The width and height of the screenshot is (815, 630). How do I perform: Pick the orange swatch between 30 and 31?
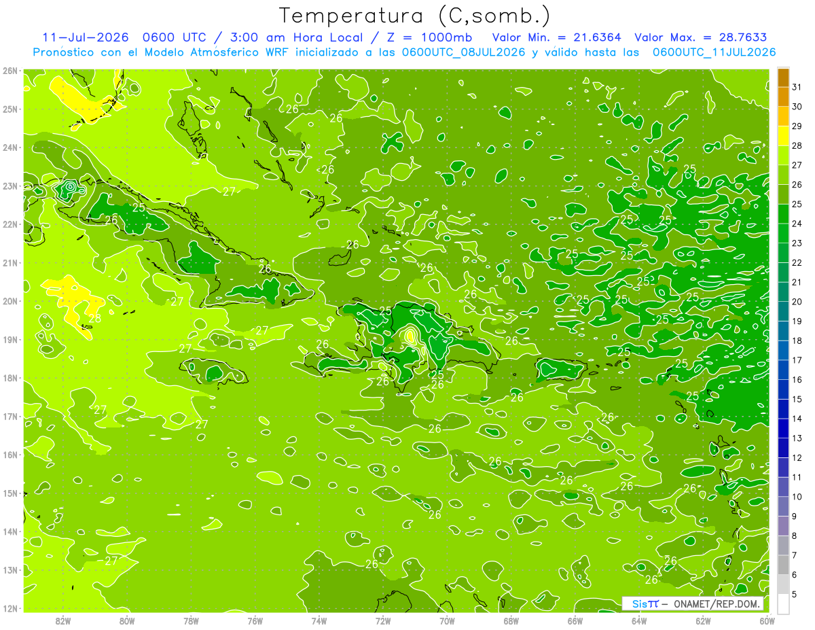783,97
